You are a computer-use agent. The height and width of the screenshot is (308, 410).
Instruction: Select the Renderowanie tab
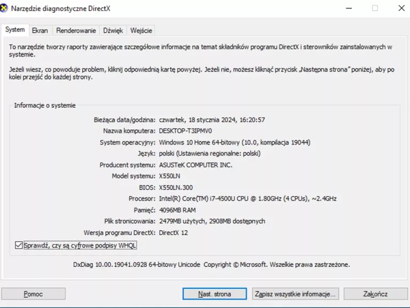[76, 30]
